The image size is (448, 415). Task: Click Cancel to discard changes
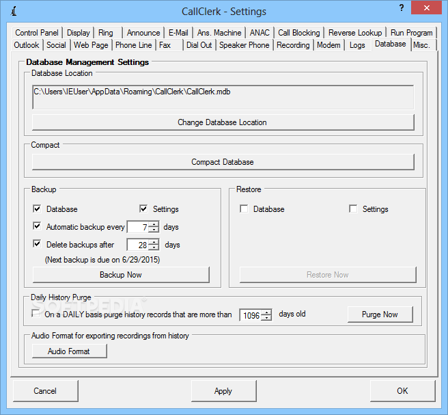[x=46, y=390]
